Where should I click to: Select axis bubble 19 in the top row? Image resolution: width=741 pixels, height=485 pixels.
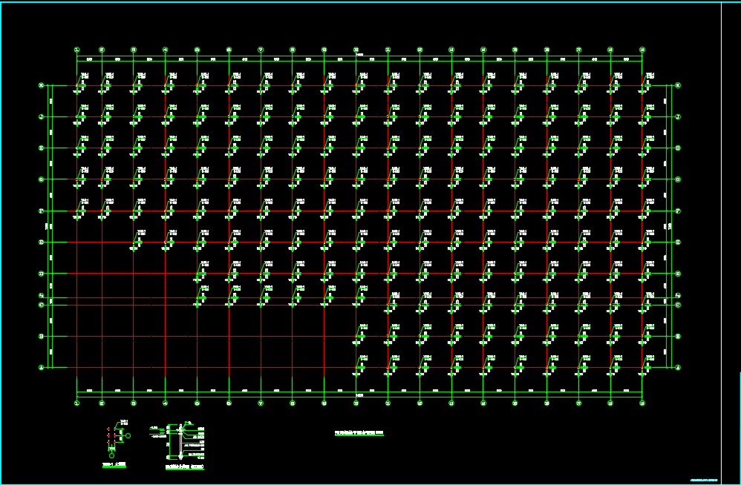pyautogui.click(x=642, y=50)
